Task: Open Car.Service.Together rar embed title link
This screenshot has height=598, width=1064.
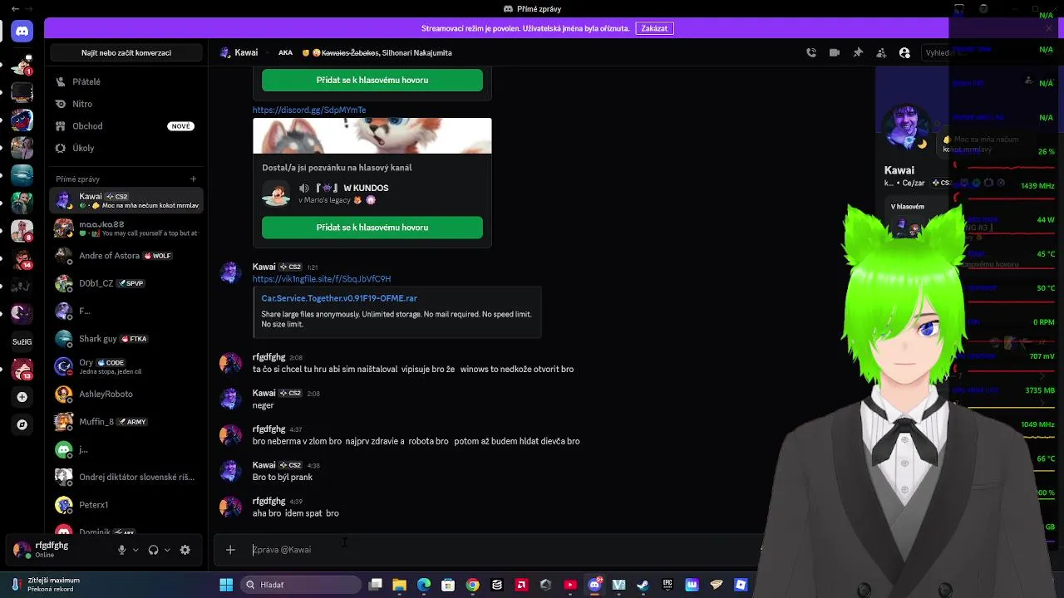Action: click(339, 298)
